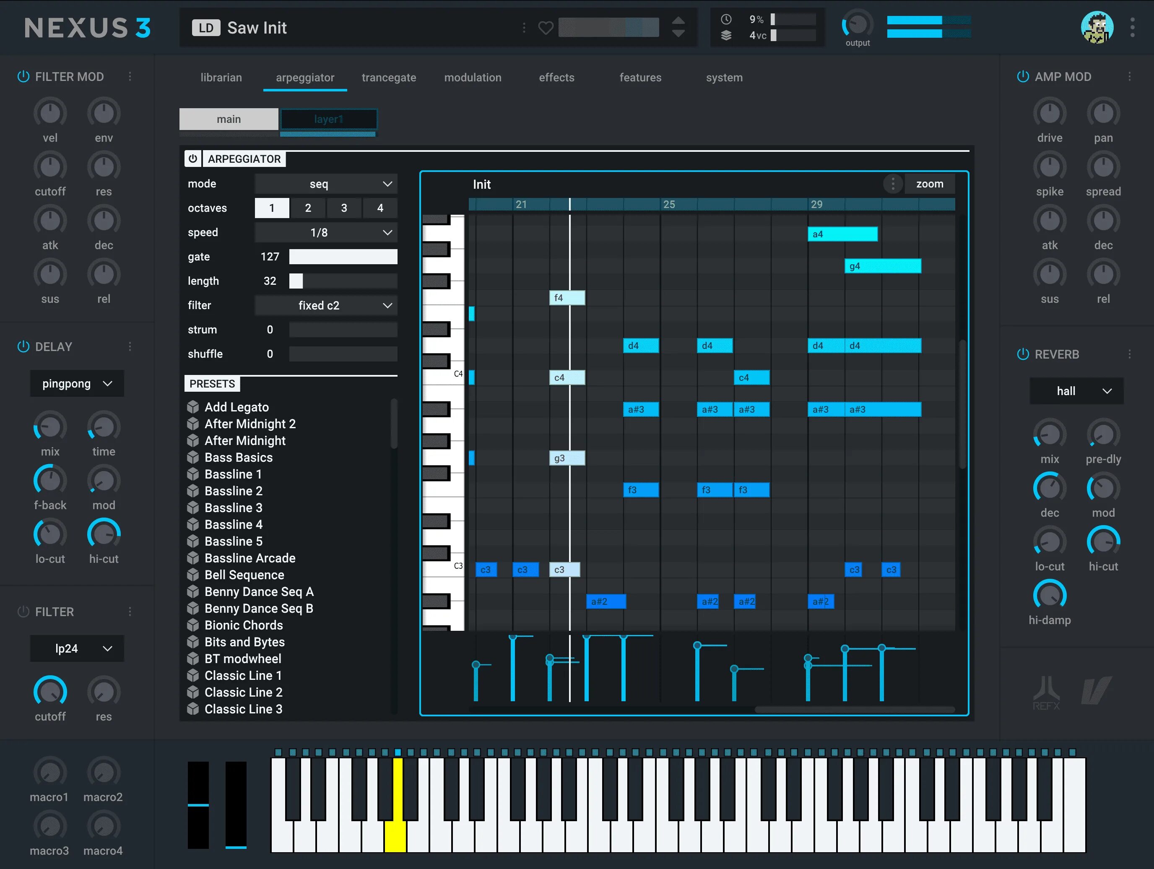The height and width of the screenshot is (869, 1154).
Task: Adjust the shuffle slider
Action: pos(343,354)
